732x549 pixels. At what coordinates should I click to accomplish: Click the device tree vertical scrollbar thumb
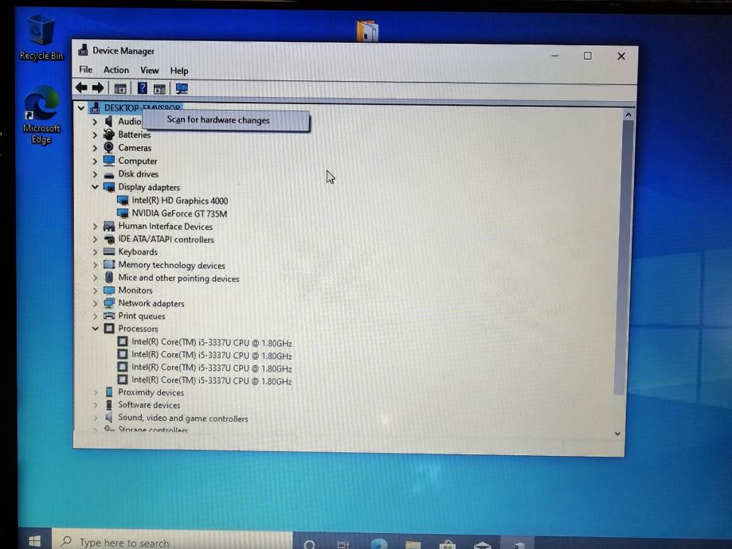click(623, 256)
